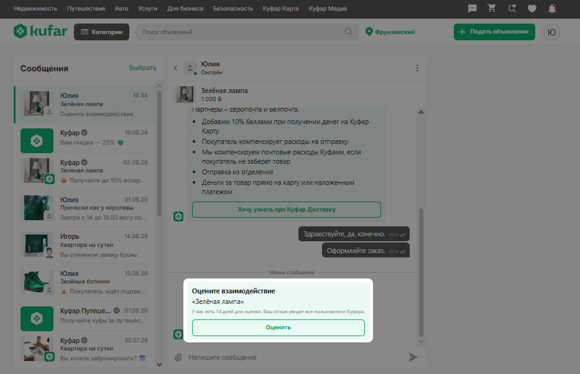Viewport: 580px width, 374px height.
Task: Open the Куфар chat dated 02.09.26
Action: pyautogui.click(x=85, y=171)
